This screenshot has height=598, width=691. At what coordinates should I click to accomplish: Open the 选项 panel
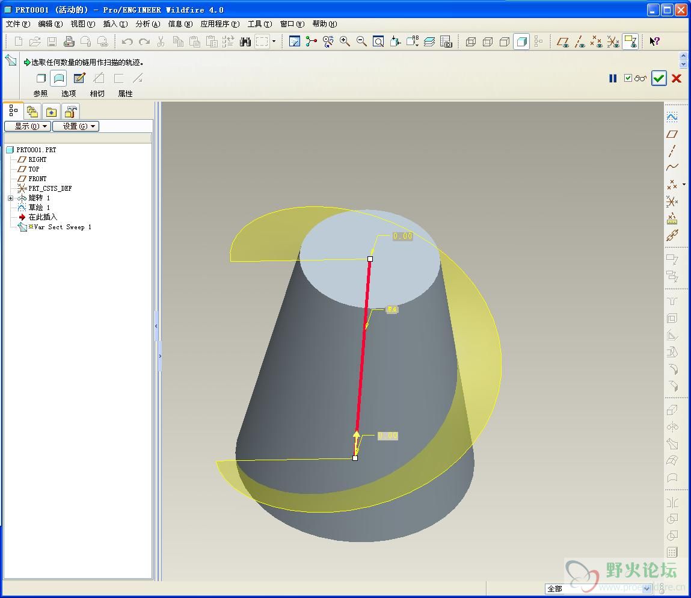[69, 93]
